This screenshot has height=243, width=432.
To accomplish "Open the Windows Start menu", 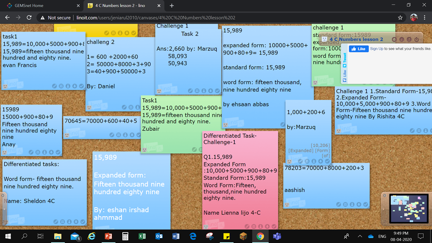I will coord(8,236).
